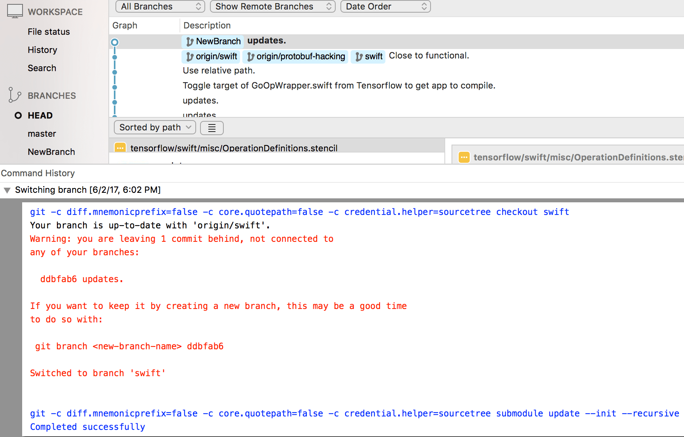Image resolution: width=684 pixels, height=437 pixels.
Task: Click the Command History header
Action: [38, 173]
